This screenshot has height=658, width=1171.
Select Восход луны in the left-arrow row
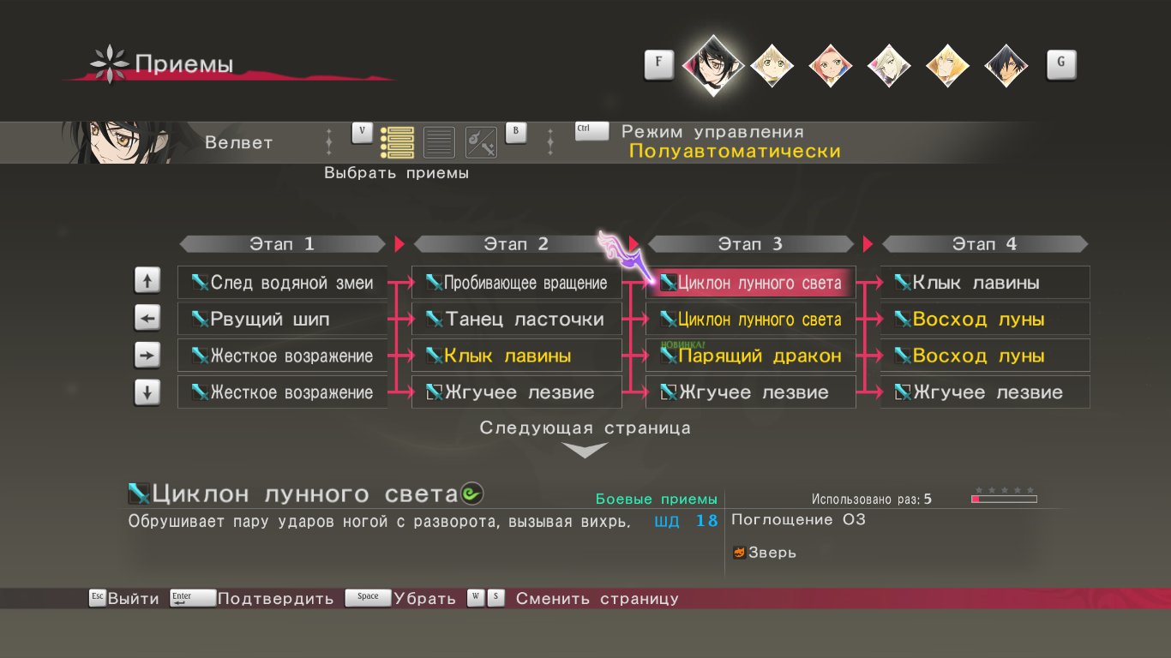pos(985,320)
